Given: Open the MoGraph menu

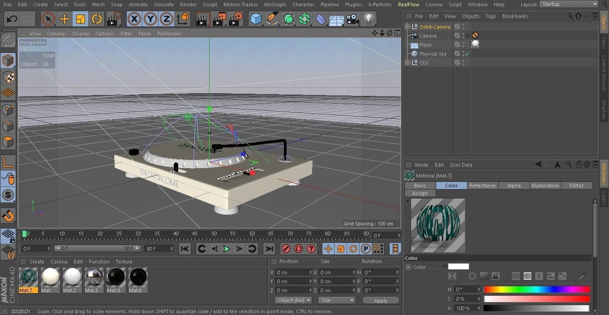Looking at the screenshot, I should pos(274,4).
